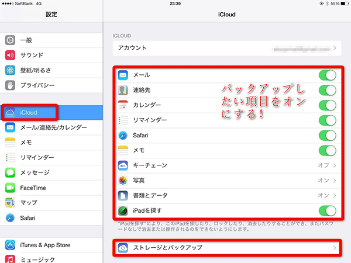Open Documents & Data row chevron

(335, 195)
